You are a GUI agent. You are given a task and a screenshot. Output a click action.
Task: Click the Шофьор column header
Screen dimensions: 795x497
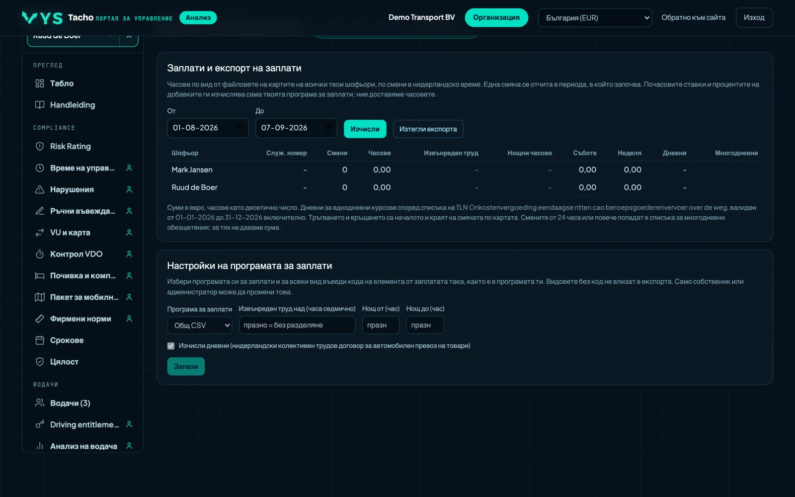[185, 153]
